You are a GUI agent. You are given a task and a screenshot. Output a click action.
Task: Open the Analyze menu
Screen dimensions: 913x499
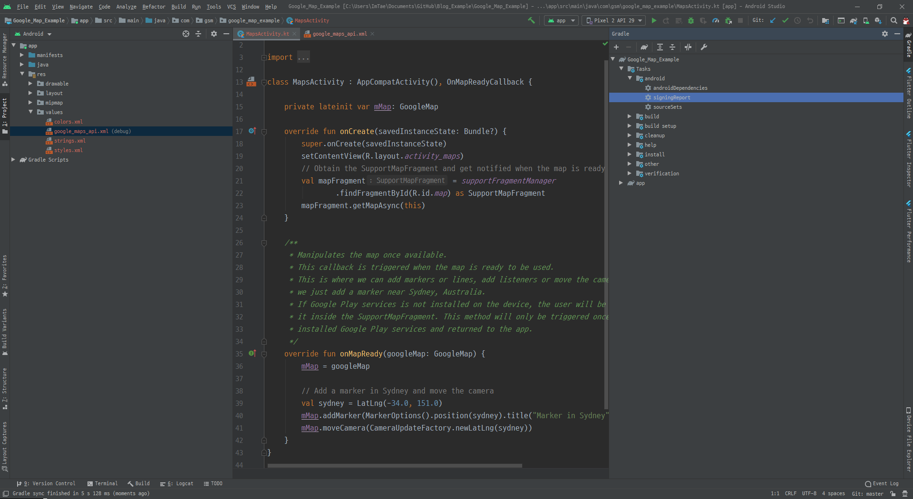point(126,7)
